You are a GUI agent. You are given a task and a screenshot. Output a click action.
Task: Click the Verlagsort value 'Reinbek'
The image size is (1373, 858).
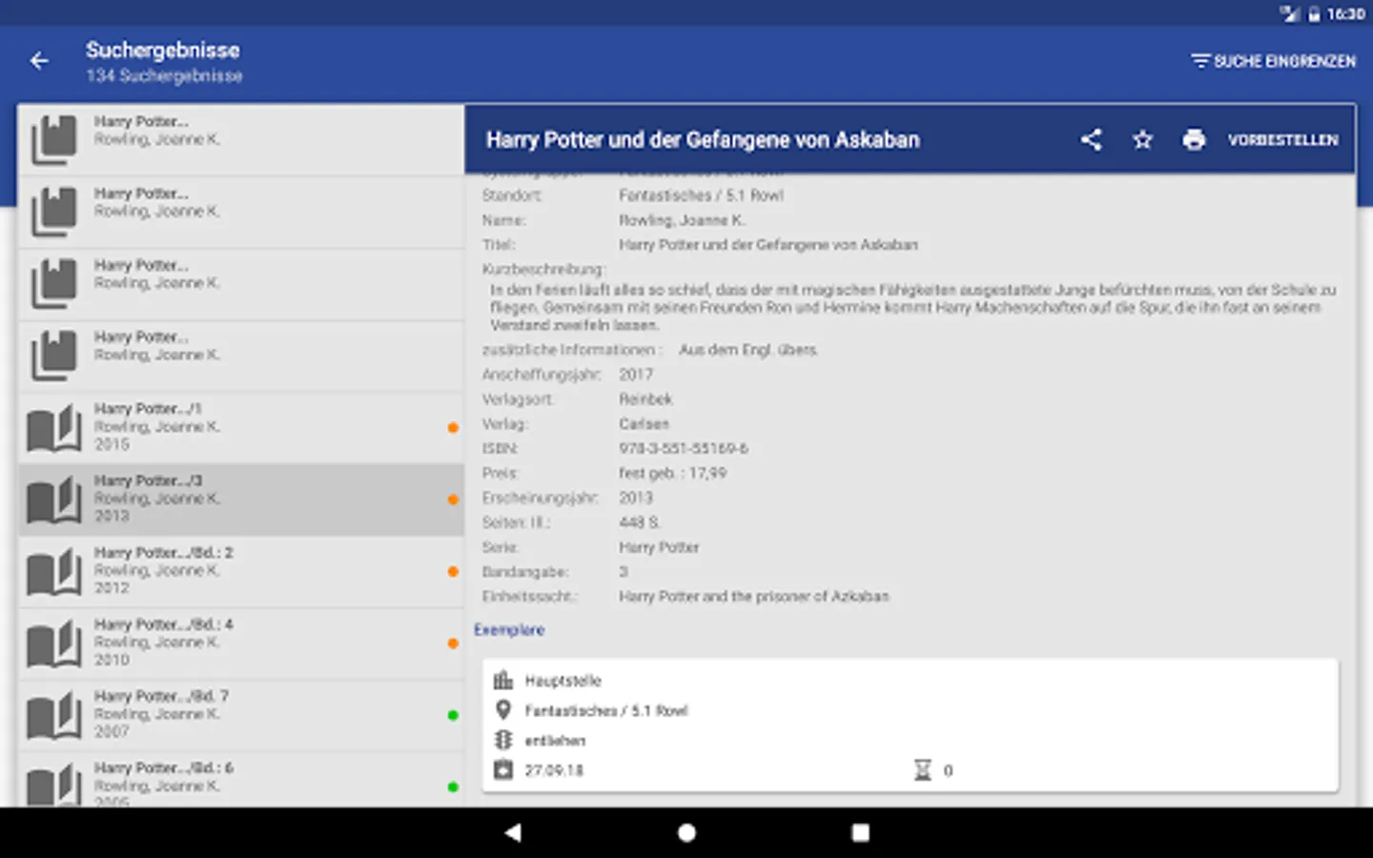[x=646, y=399]
